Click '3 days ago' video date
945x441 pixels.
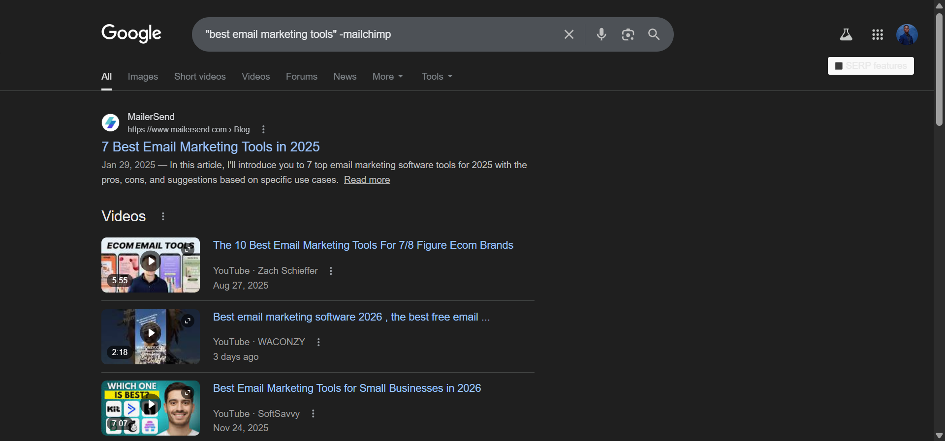pyautogui.click(x=236, y=357)
